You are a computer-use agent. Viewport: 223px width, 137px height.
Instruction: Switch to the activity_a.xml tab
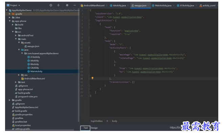tap(209, 5)
